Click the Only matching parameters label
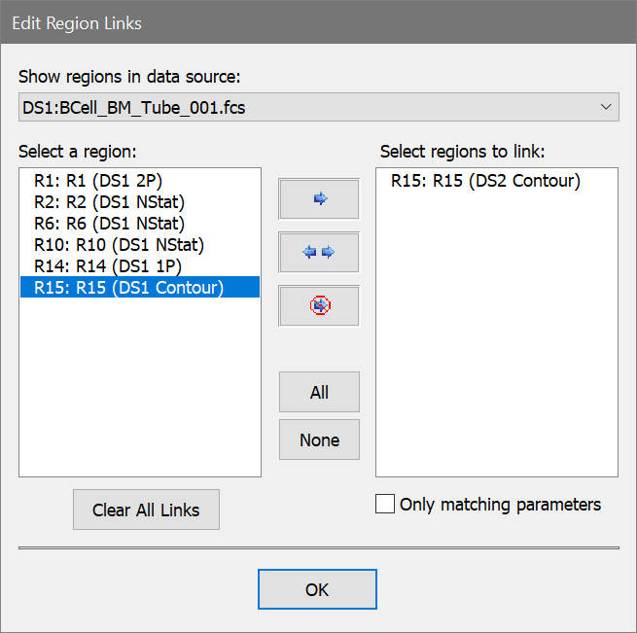Screen dimensions: 637x633 click(500, 504)
